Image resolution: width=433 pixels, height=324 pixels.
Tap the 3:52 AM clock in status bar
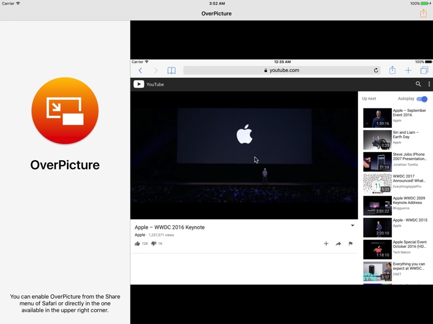(x=216, y=3)
